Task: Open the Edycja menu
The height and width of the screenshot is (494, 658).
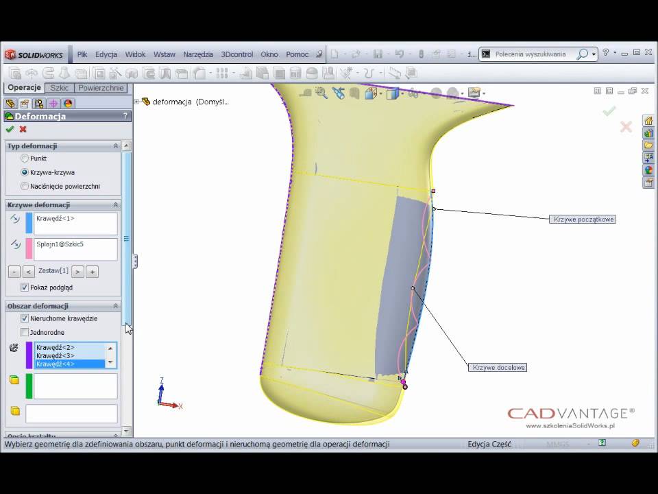Action: (106, 54)
